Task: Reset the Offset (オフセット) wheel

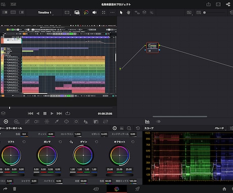Action: 133,142
